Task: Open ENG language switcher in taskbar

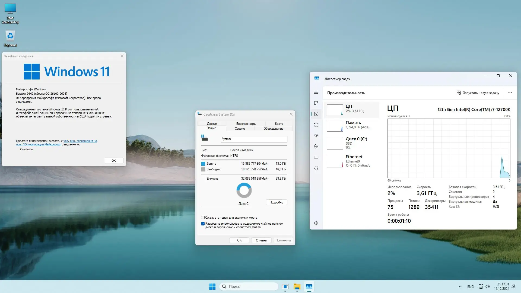Action: tap(471, 286)
